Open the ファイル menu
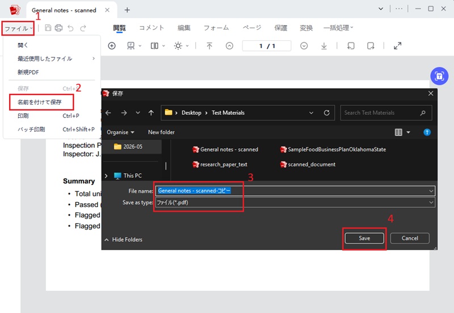This screenshot has width=454, height=313. point(18,28)
